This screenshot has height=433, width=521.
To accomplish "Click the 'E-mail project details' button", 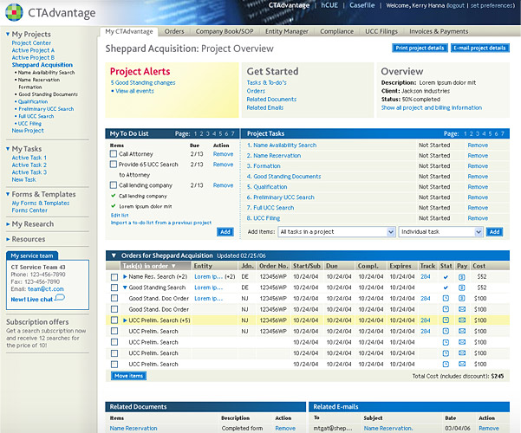I will (479, 48).
